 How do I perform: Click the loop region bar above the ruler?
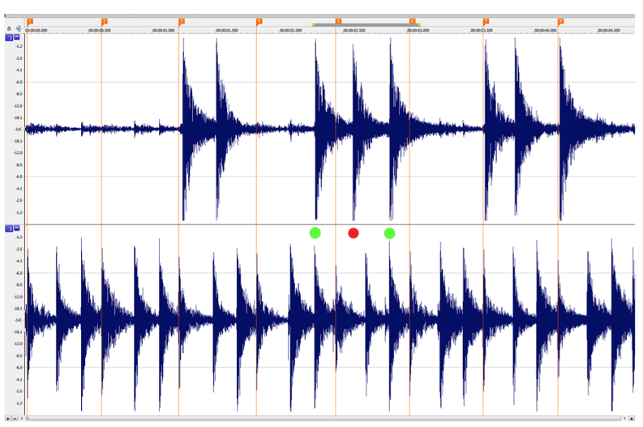coord(365,24)
